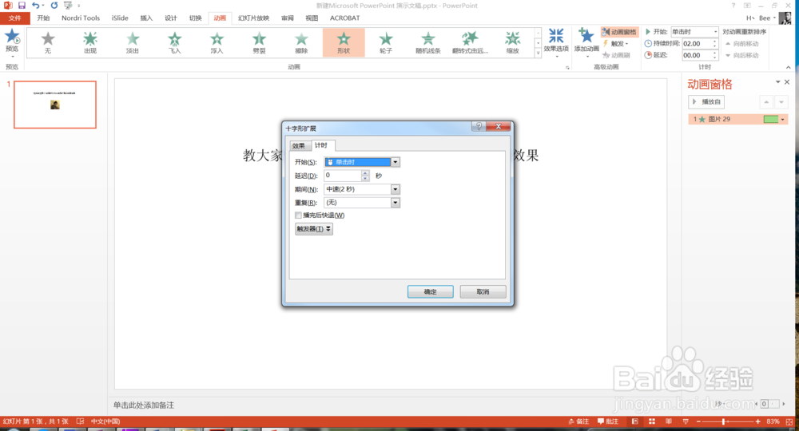Click the Redo icon in quick access toolbar
799x431 pixels.
pyautogui.click(x=54, y=5)
